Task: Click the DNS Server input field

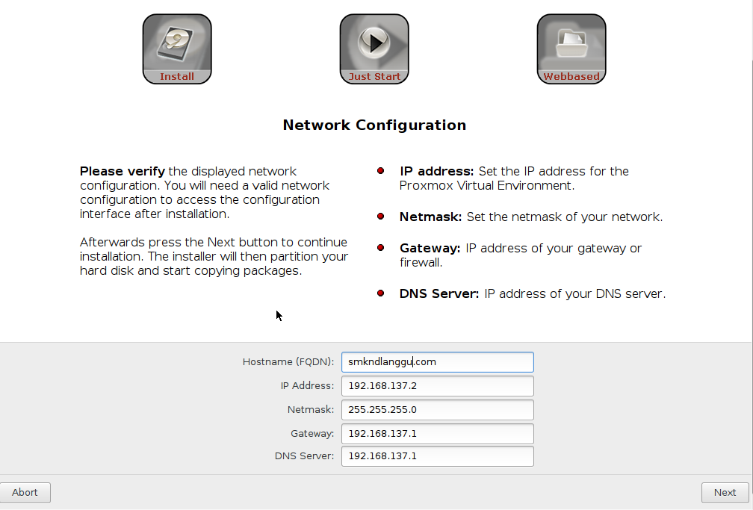Action: pyautogui.click(x=438, y=456)
